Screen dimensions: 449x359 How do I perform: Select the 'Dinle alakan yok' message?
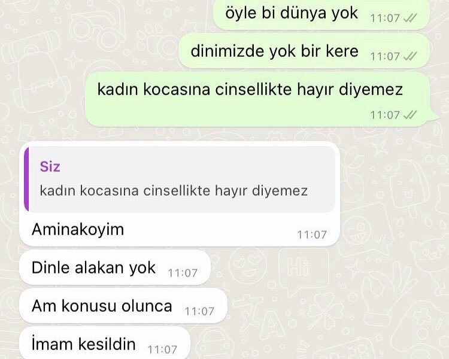[115, 267]
